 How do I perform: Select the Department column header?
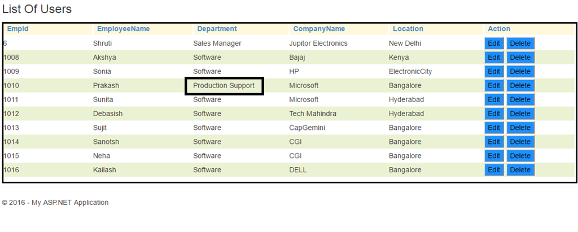click(217, 29)
